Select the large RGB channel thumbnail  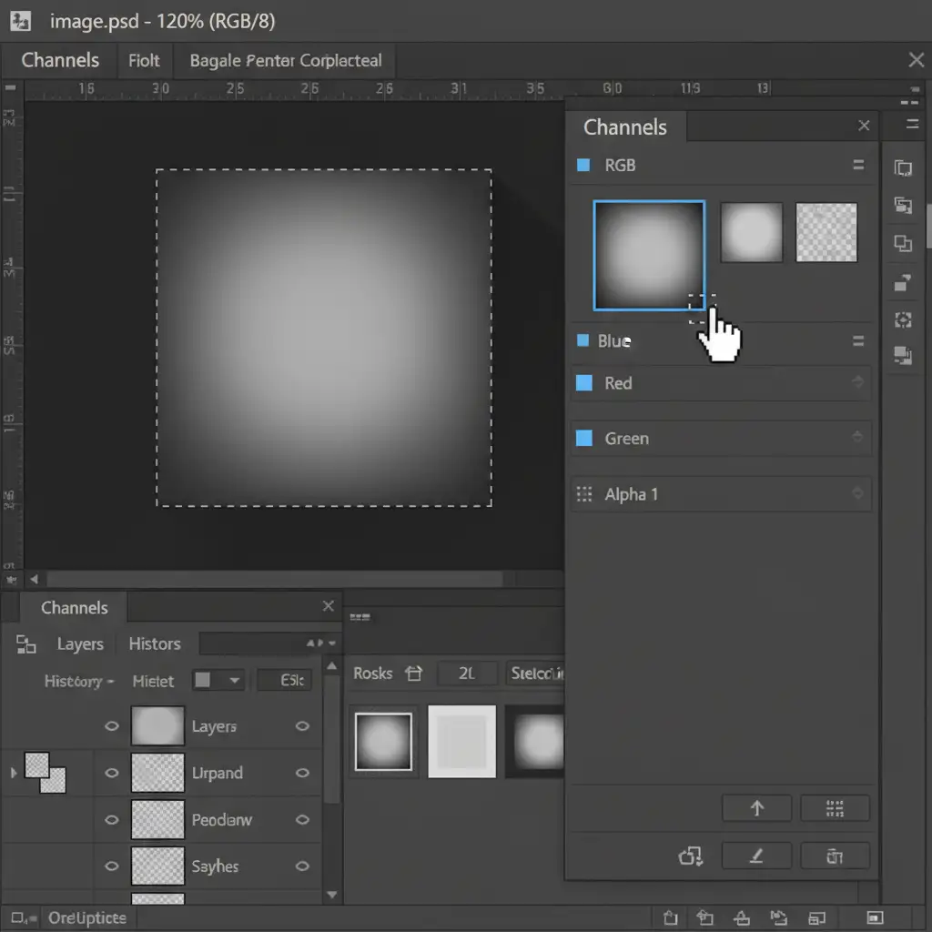[648, 255]
